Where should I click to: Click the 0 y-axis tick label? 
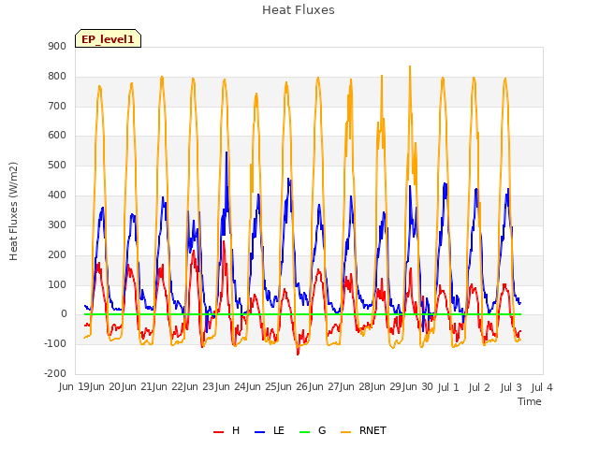(64, 314)
